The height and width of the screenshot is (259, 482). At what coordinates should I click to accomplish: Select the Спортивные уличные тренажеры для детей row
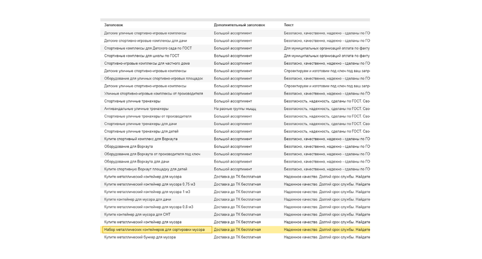pyautogui.click(x=235, y=131)
